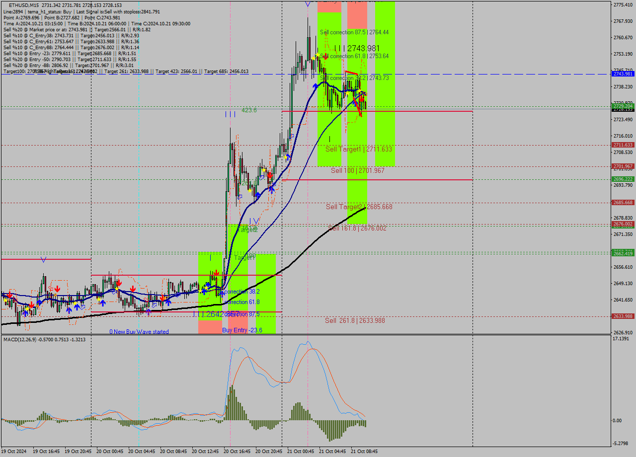
Task: Click the red 2633.988 price tag on axis
Action: [x=623, y=316]
